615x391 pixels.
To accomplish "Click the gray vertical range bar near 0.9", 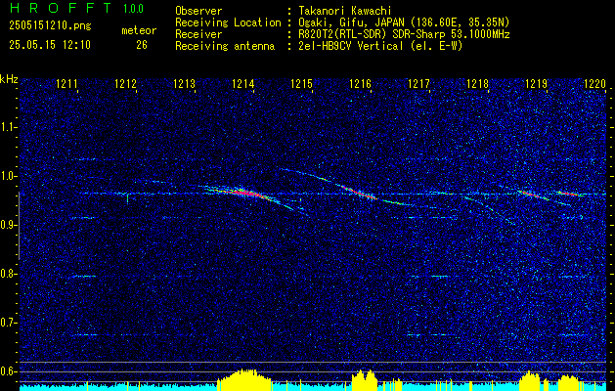I will tap(19, 226).
